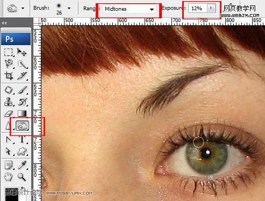Select the highlighted Burn tool

click(x=22, y=125)
